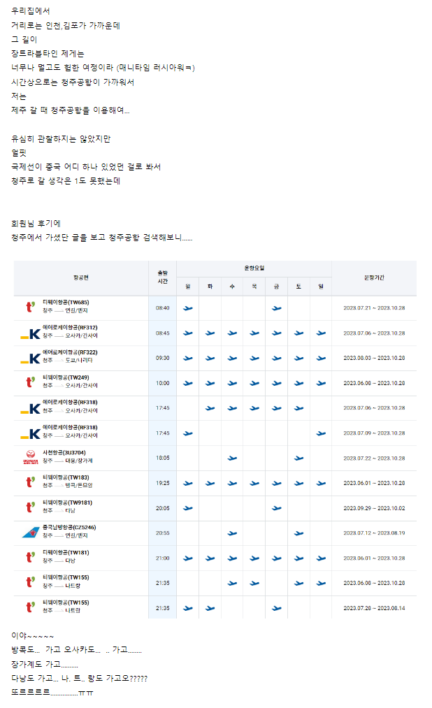Image resolution: width=432 pixels, height=708 pixels.
Task: Click the T'way logo for flight TW685
Action: point(30,308)
